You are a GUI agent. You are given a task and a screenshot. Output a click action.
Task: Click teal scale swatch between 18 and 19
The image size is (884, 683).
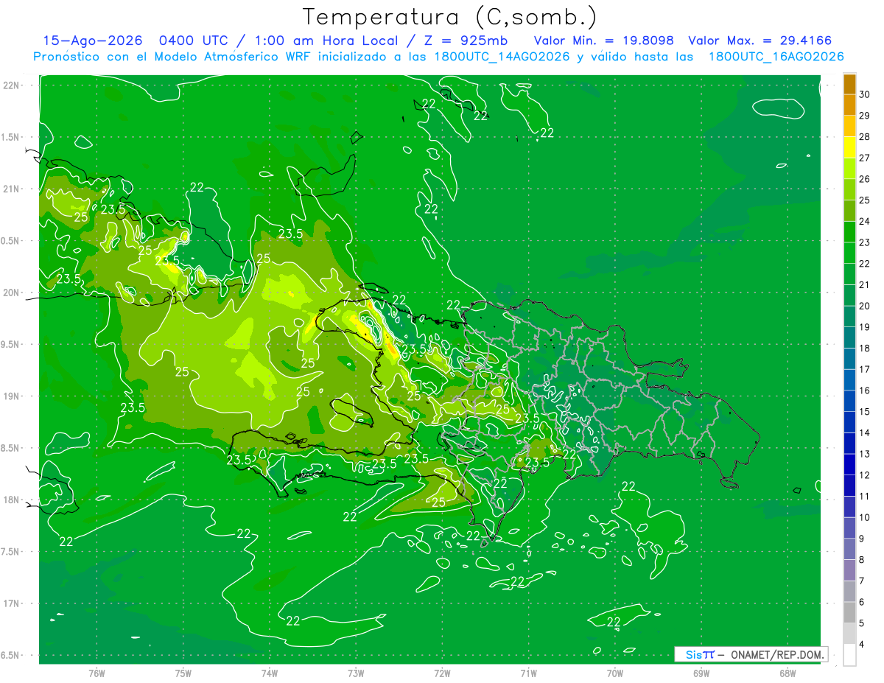849,338
